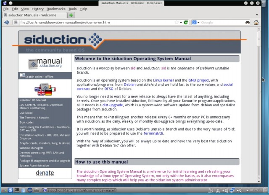This screenshot has width=269, height=195.
Task: Follow the GNU project link
Action: click(199, 80)
